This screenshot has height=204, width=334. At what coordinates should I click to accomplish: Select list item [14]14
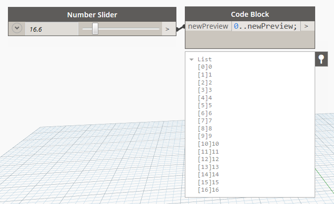tap(208, 174)
